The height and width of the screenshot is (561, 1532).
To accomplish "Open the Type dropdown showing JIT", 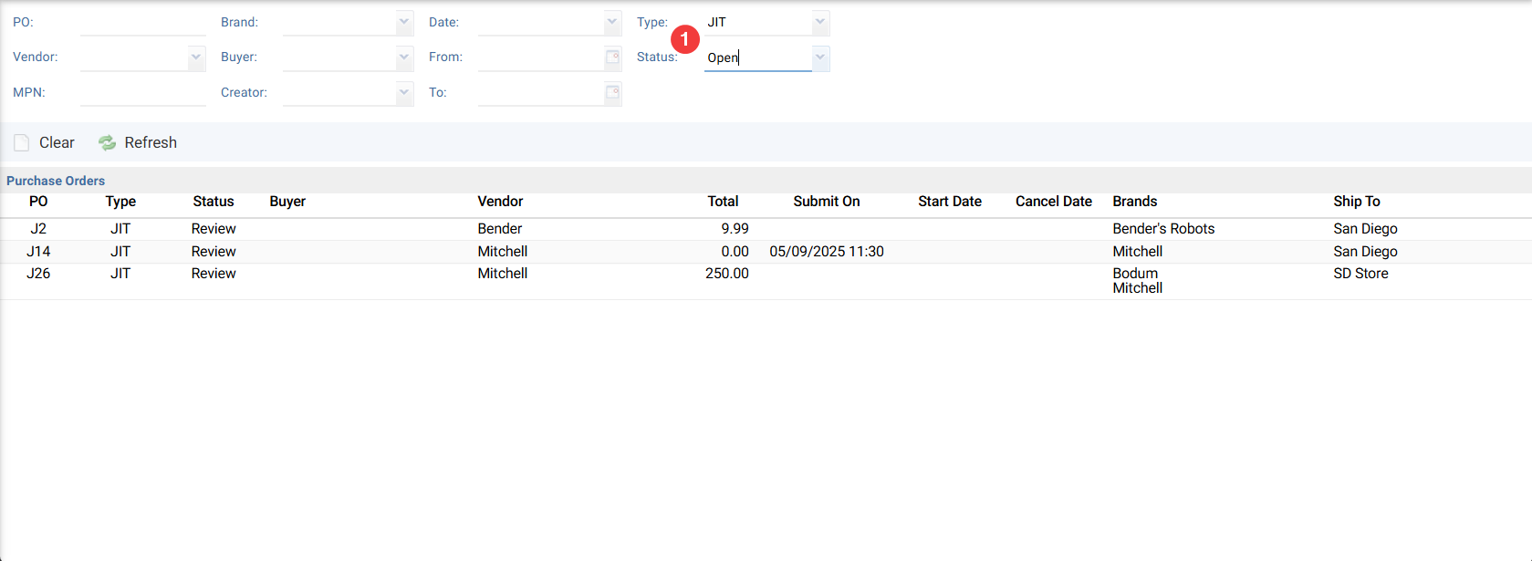I will coord(820,22).
